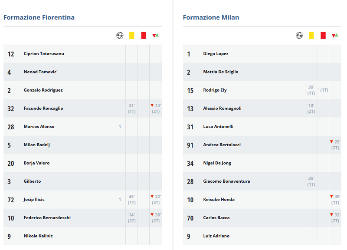Click the red card icon in Fiorentina header
This screenshot has height=250, width=347.
click(144, 36)
